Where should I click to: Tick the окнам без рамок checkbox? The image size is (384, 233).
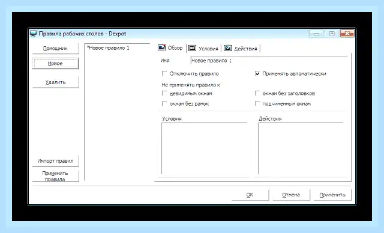(164, 104)
